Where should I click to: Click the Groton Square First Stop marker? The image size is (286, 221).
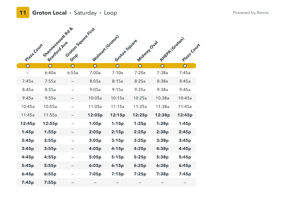73,66
